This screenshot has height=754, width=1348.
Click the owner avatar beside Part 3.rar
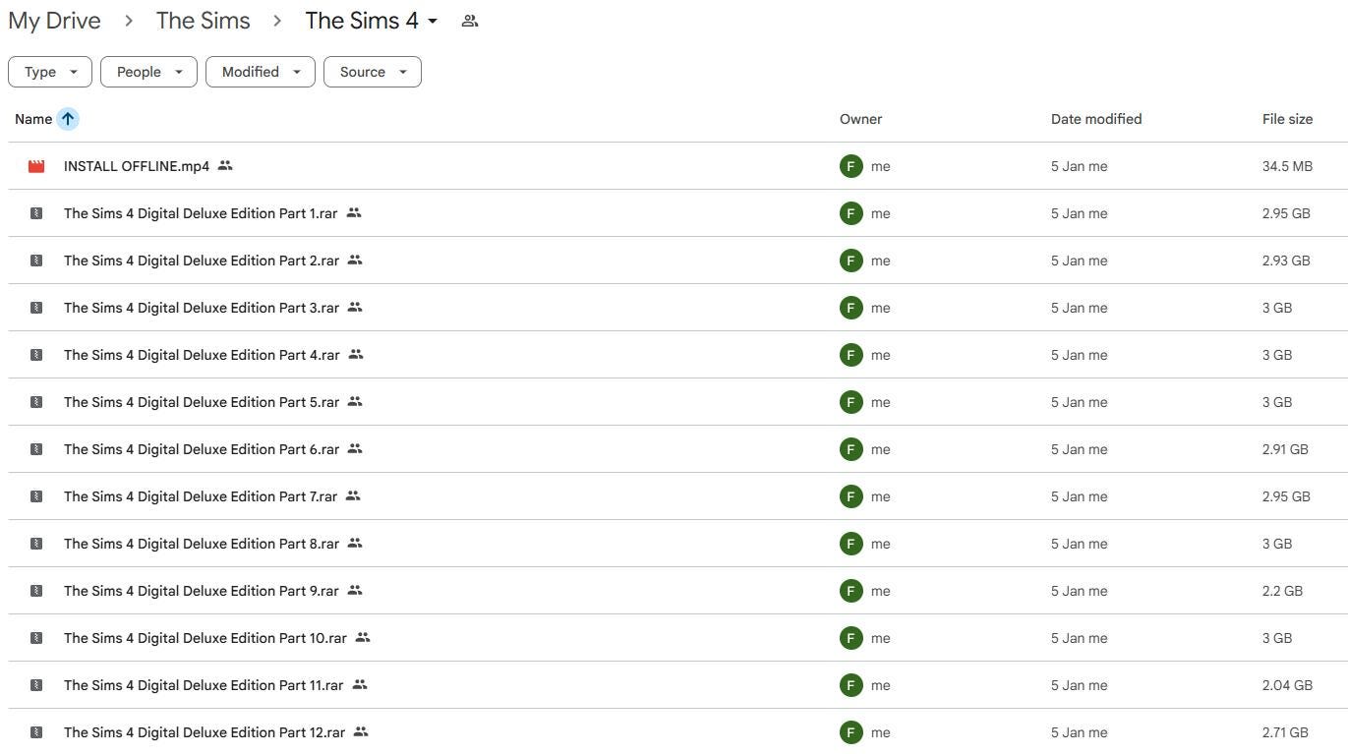pos(850,307)
